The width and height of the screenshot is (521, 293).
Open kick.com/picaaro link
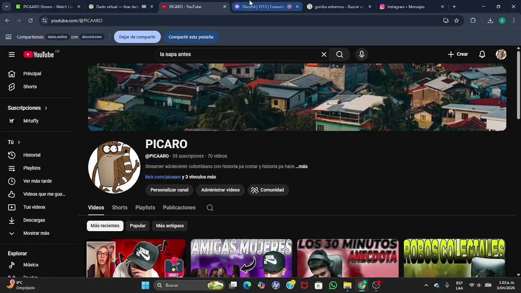163,177
